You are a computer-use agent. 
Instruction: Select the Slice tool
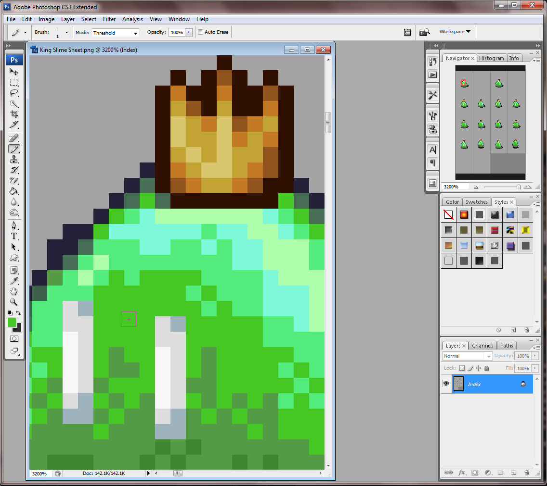(14, 125)
